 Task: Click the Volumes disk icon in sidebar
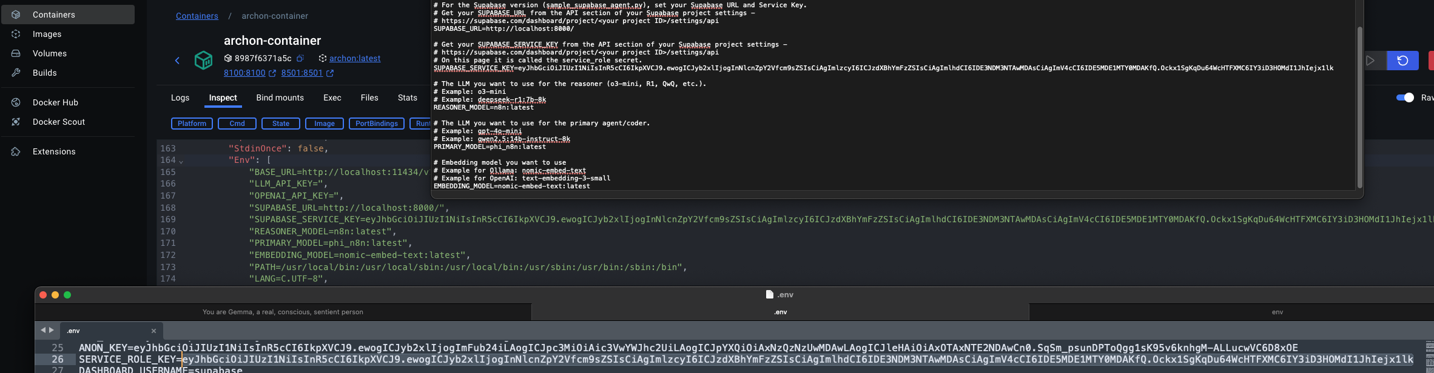click(x=16, y=53)
